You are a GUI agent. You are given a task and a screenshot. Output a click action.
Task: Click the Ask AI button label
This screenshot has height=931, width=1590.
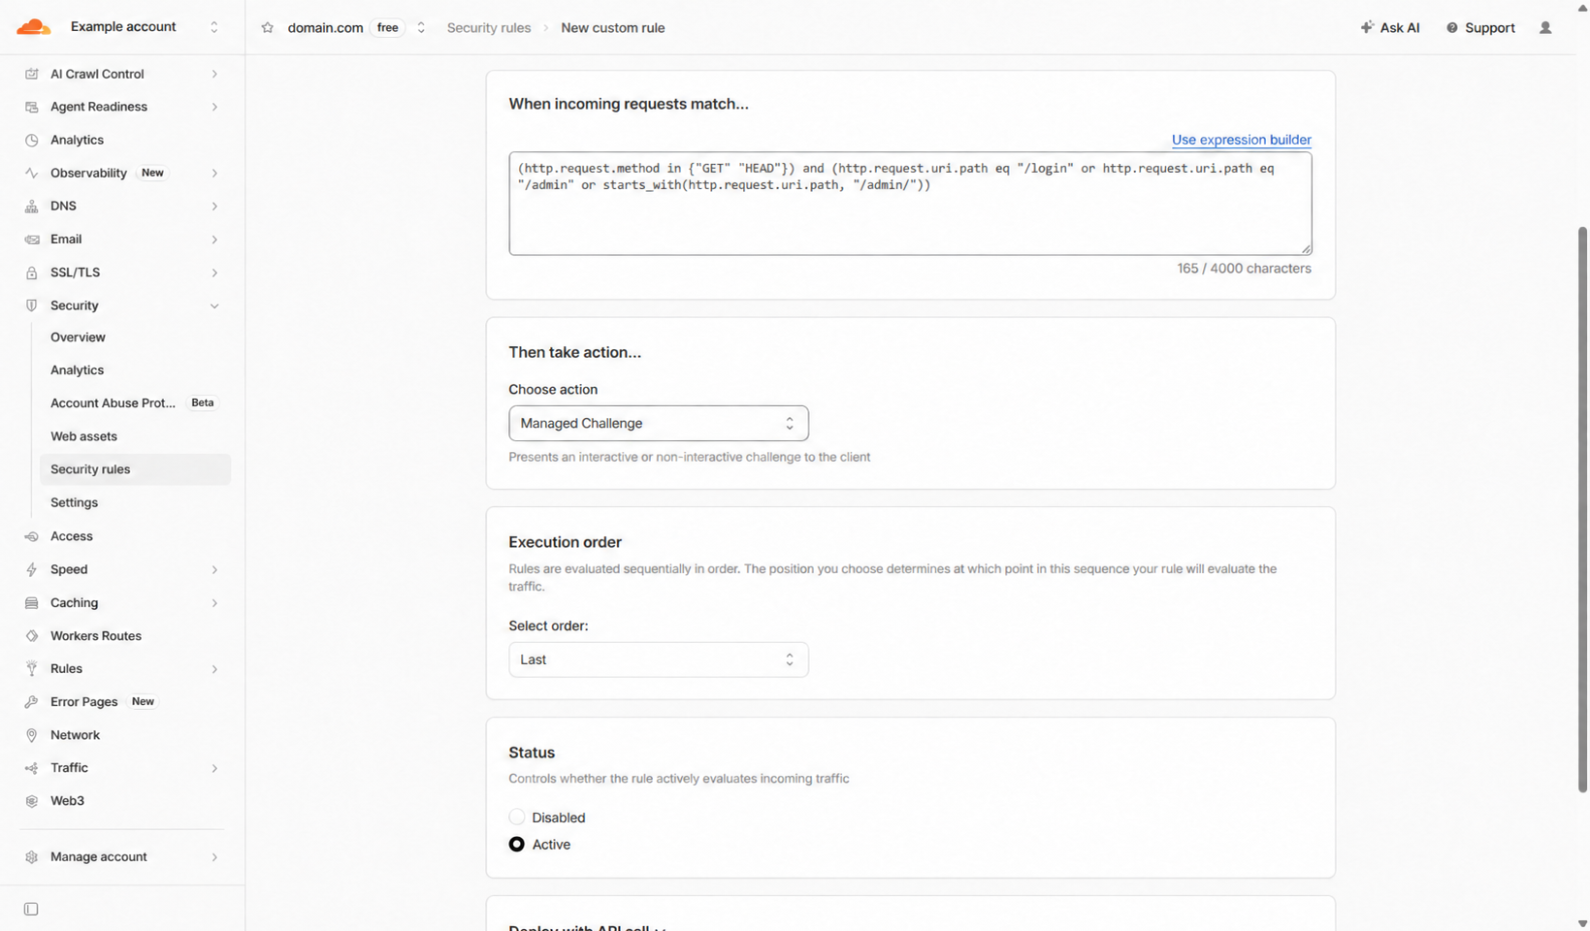pyautogui.click(x=1400, y=28)
